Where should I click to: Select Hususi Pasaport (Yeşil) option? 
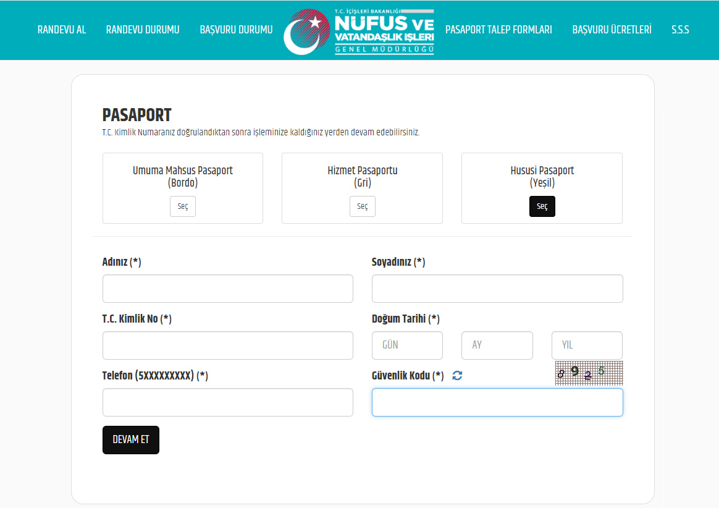click(542, 206)
